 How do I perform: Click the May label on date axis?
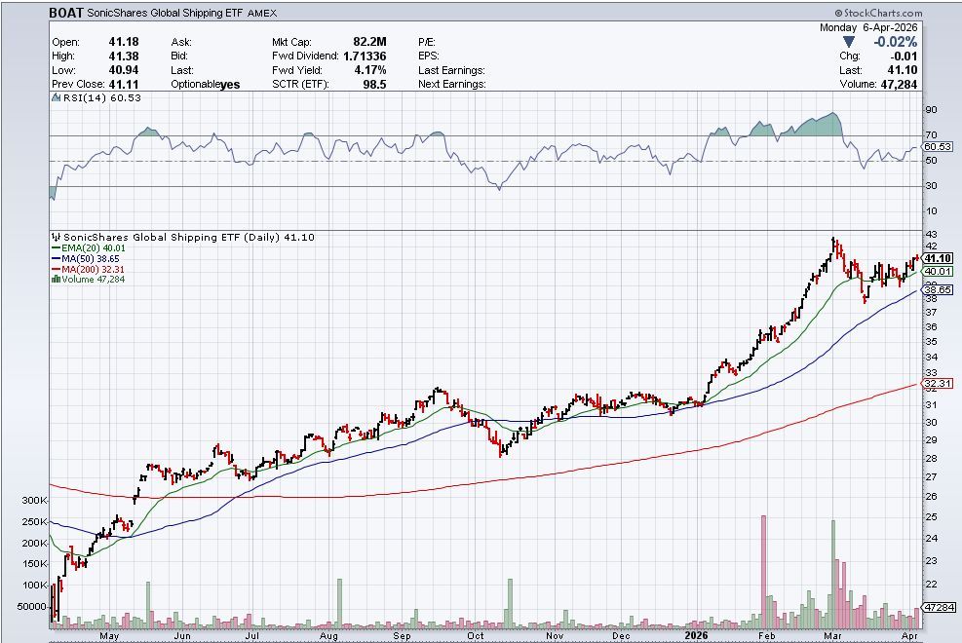(109, 636)
